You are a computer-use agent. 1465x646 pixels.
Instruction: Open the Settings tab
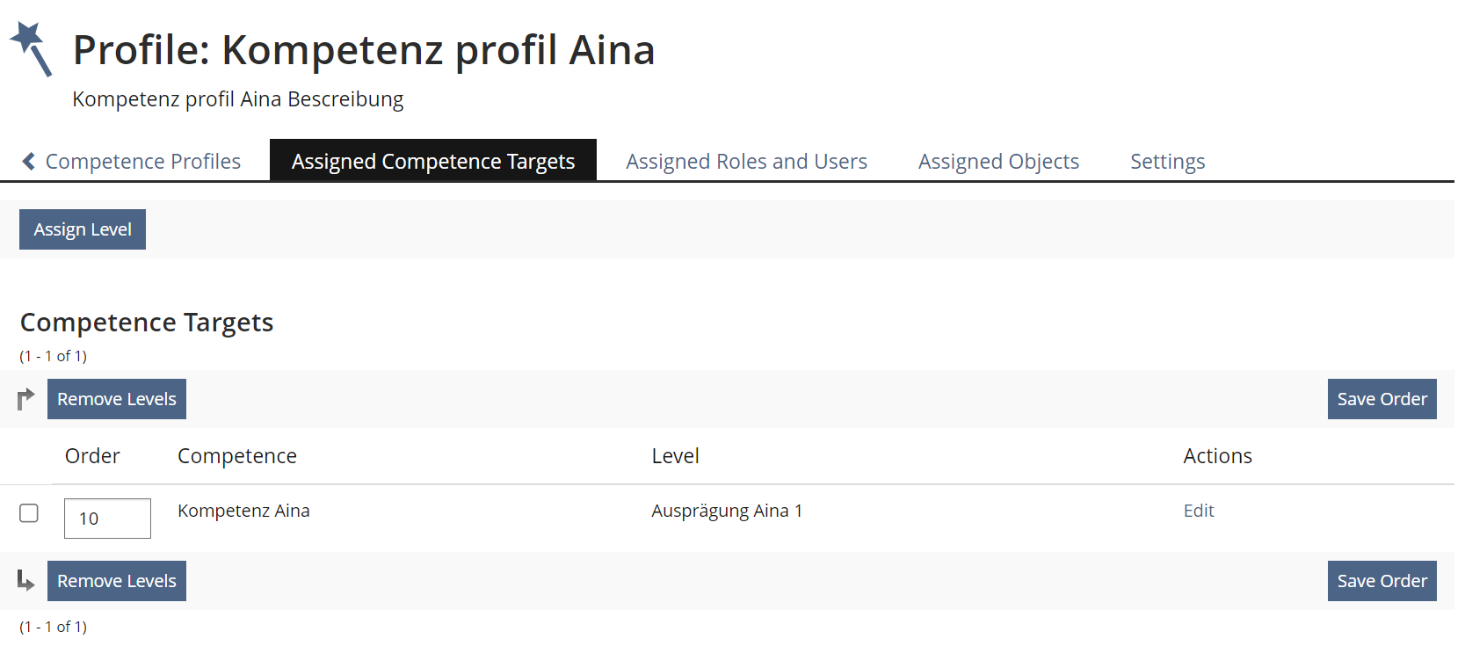tap(1167, 162)
